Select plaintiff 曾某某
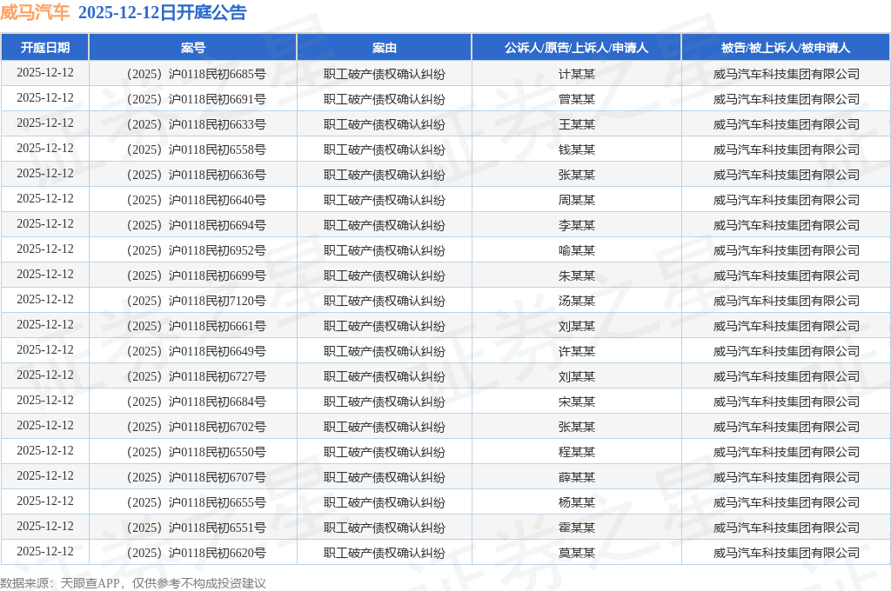This screenshot has width=891, height=591. (x=577, y=99)
